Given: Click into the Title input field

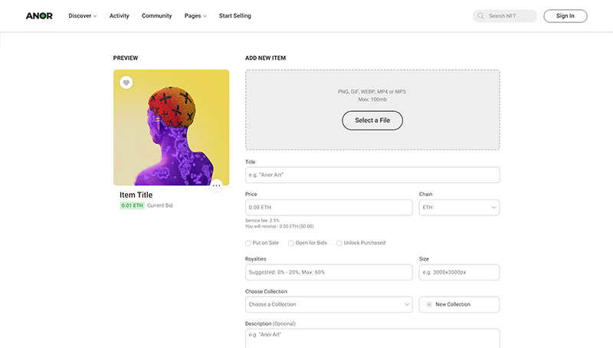Looking at the screenshot, I should tap(372, 175).
